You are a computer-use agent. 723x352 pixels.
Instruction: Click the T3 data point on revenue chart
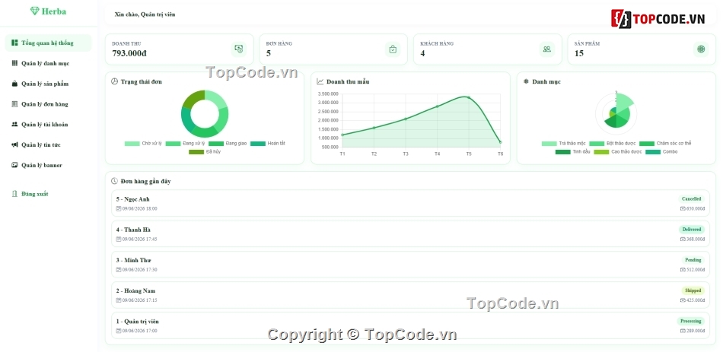[406, 119]
